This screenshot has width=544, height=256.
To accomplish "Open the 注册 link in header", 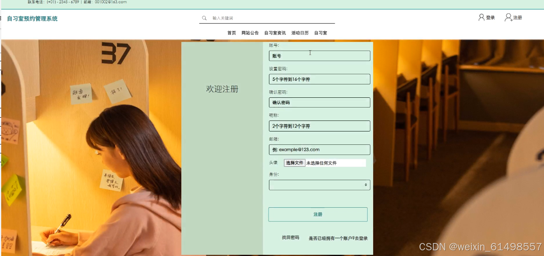I will point(518,18).
